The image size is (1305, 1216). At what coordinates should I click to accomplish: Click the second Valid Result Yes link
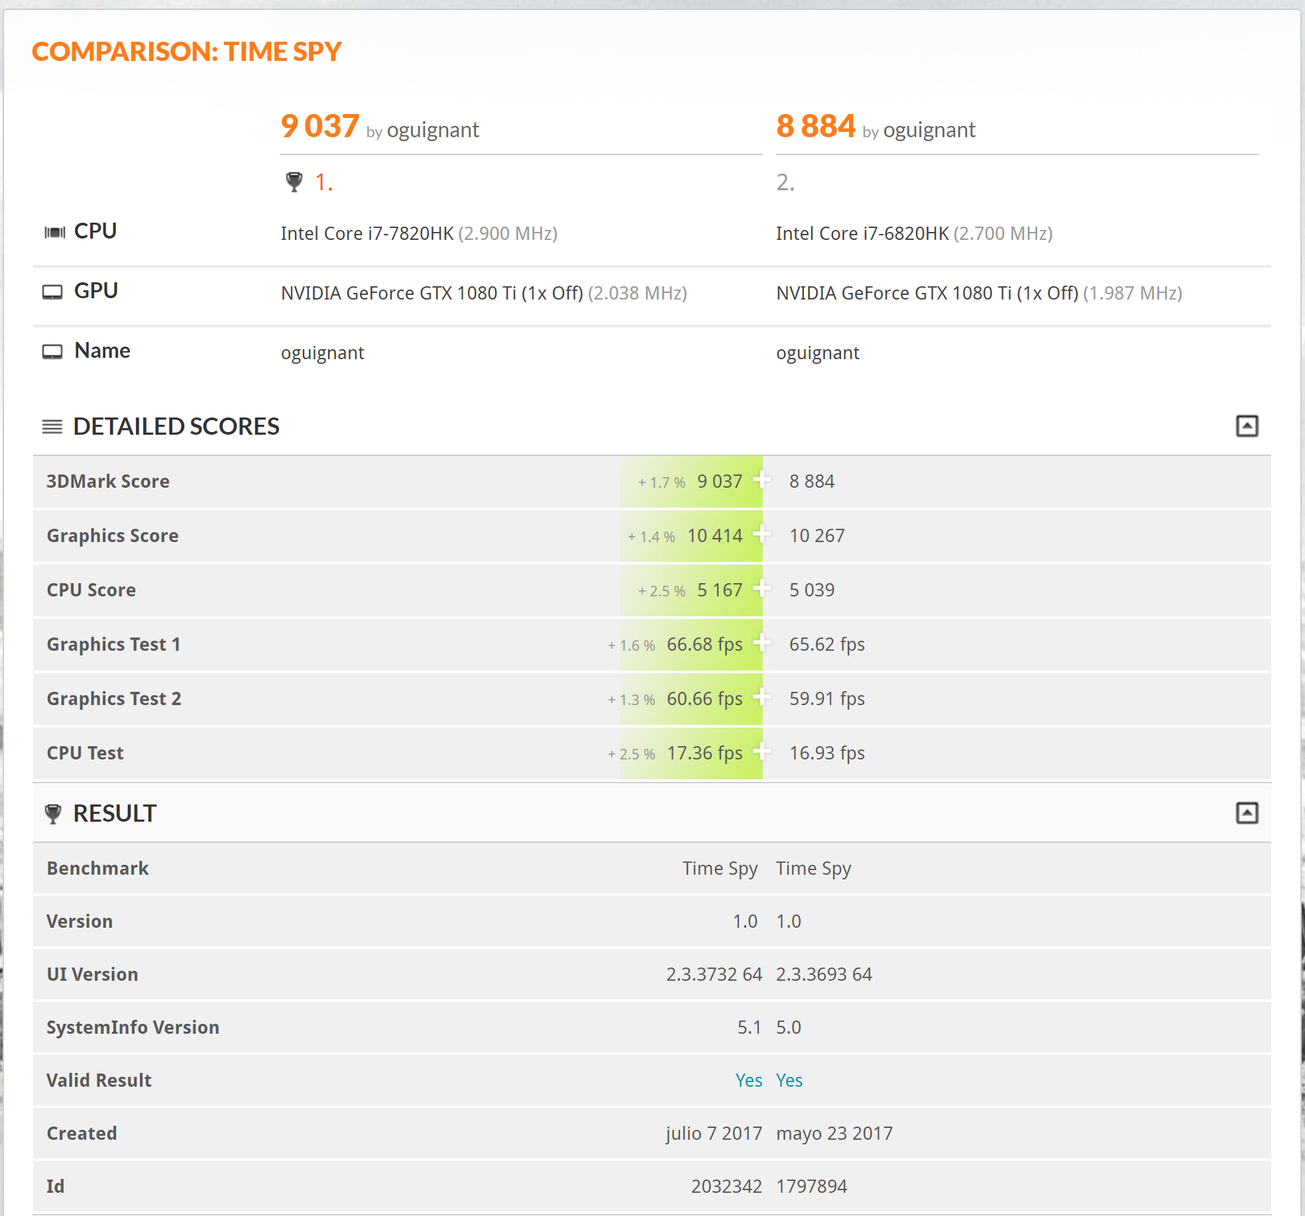tap(789, 1080)
